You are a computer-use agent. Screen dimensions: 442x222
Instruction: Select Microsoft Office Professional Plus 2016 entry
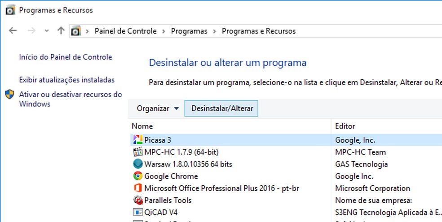[x=221, y=188]
